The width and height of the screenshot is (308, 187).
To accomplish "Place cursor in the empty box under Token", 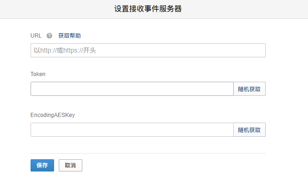I will (132, 89).
